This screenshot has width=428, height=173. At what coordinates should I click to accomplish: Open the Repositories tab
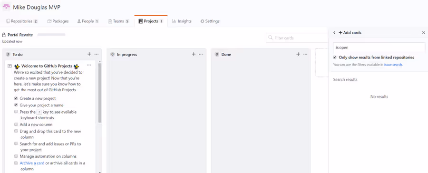22,21
